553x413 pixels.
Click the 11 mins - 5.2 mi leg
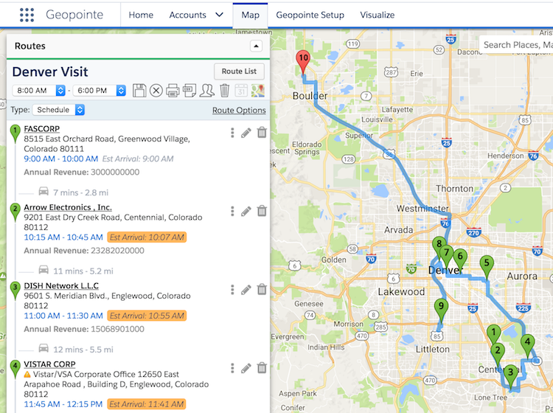coord(83,271)
